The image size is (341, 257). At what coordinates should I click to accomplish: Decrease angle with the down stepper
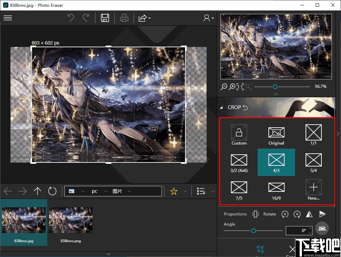pos(310,233)
